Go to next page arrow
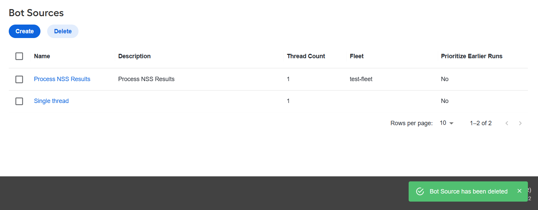 520,123
